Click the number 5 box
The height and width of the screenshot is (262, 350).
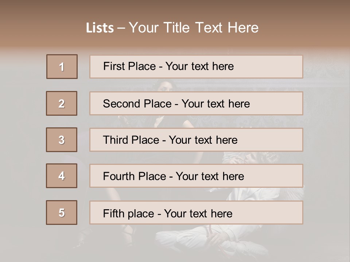click(x=62, y=213)
